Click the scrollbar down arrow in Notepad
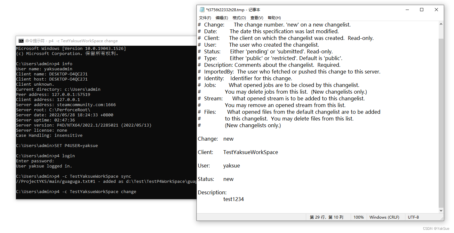This screenshot has height=233, width=454. (x=441, y=210)
